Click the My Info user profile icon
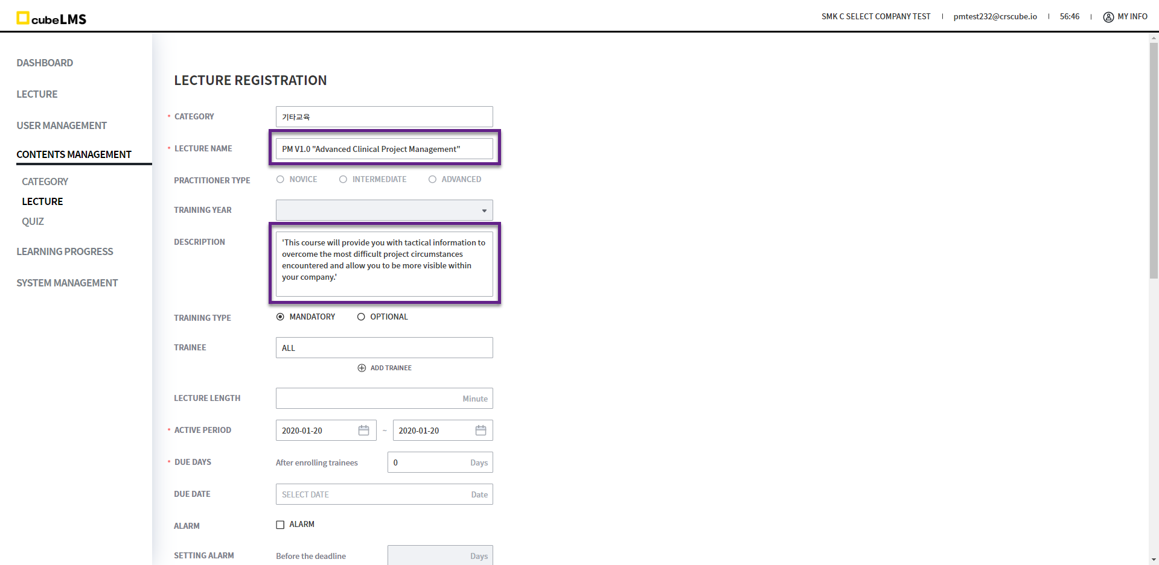Screen dimensions: 1159x565 (1108, 17)
